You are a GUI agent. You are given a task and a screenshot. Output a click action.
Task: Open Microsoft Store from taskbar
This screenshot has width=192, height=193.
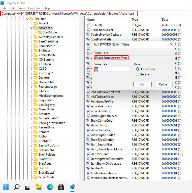pyautogui.click(x=61, y=187)
